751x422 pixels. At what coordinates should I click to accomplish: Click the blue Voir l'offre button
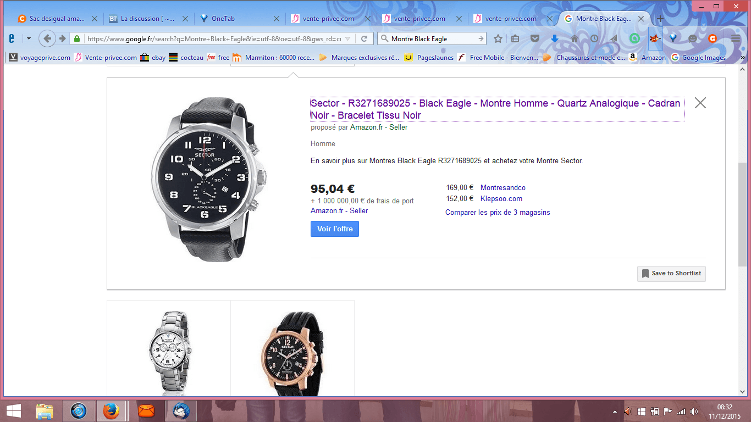pos(334,229)
